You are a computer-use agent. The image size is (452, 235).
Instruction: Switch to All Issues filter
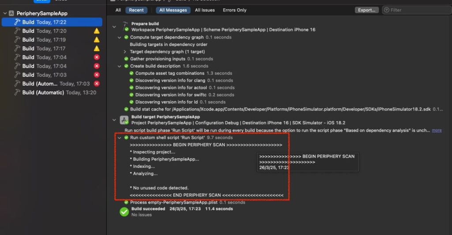[205, 10]
